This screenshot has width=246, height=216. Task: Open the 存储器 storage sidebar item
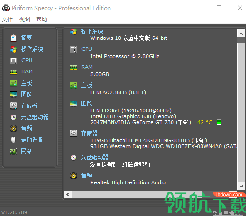pyautogui.click(x=30, y=106)
